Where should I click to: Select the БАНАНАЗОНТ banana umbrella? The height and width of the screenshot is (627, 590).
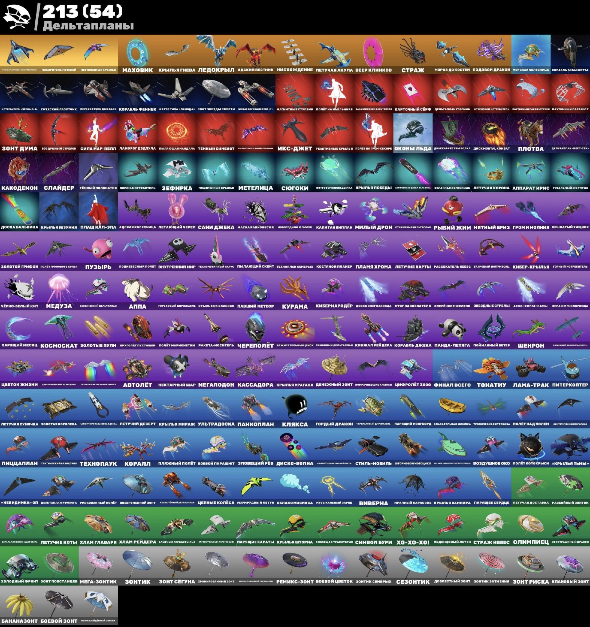point(20,605)
